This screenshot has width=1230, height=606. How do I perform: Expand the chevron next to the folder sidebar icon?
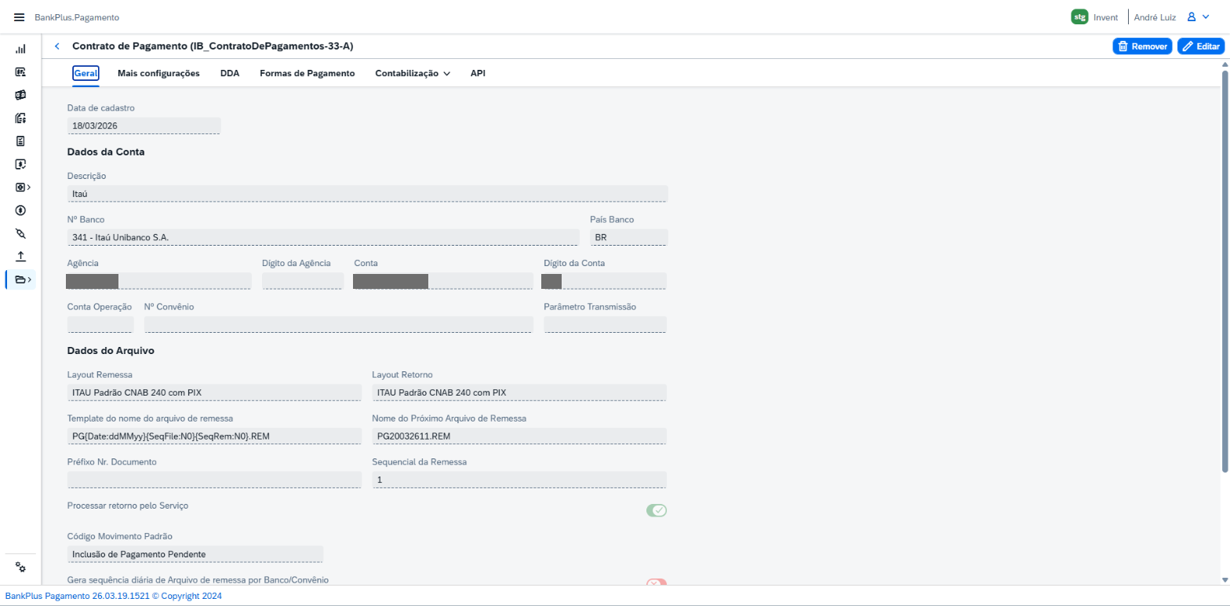pos(30,279)
